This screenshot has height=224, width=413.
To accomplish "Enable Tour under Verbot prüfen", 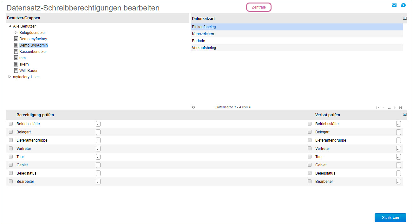I will click(x=310, y=157).
